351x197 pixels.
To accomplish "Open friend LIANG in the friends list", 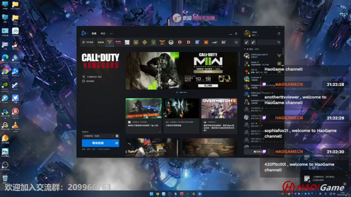I will (263, 56).
